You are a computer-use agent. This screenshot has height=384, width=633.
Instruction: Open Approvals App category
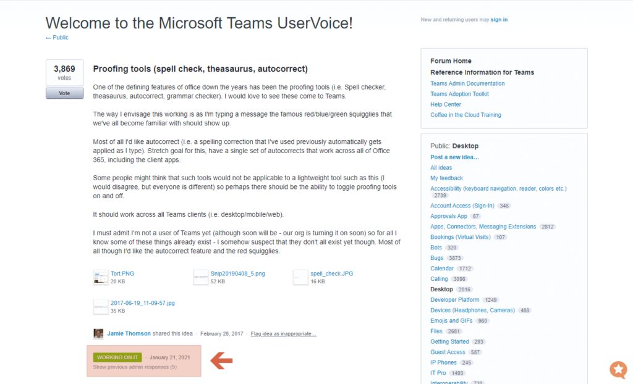tap(449, 216)
